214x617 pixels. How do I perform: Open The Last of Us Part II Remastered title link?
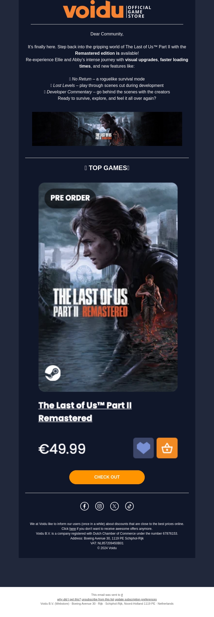tap(85, 412)
